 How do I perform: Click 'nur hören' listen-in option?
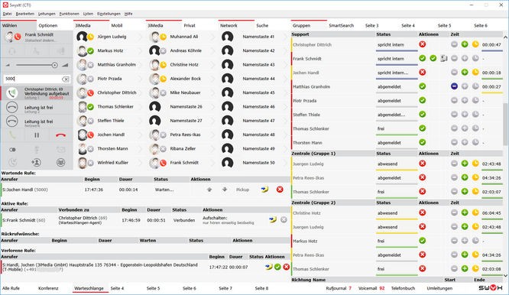coord(209,223)
